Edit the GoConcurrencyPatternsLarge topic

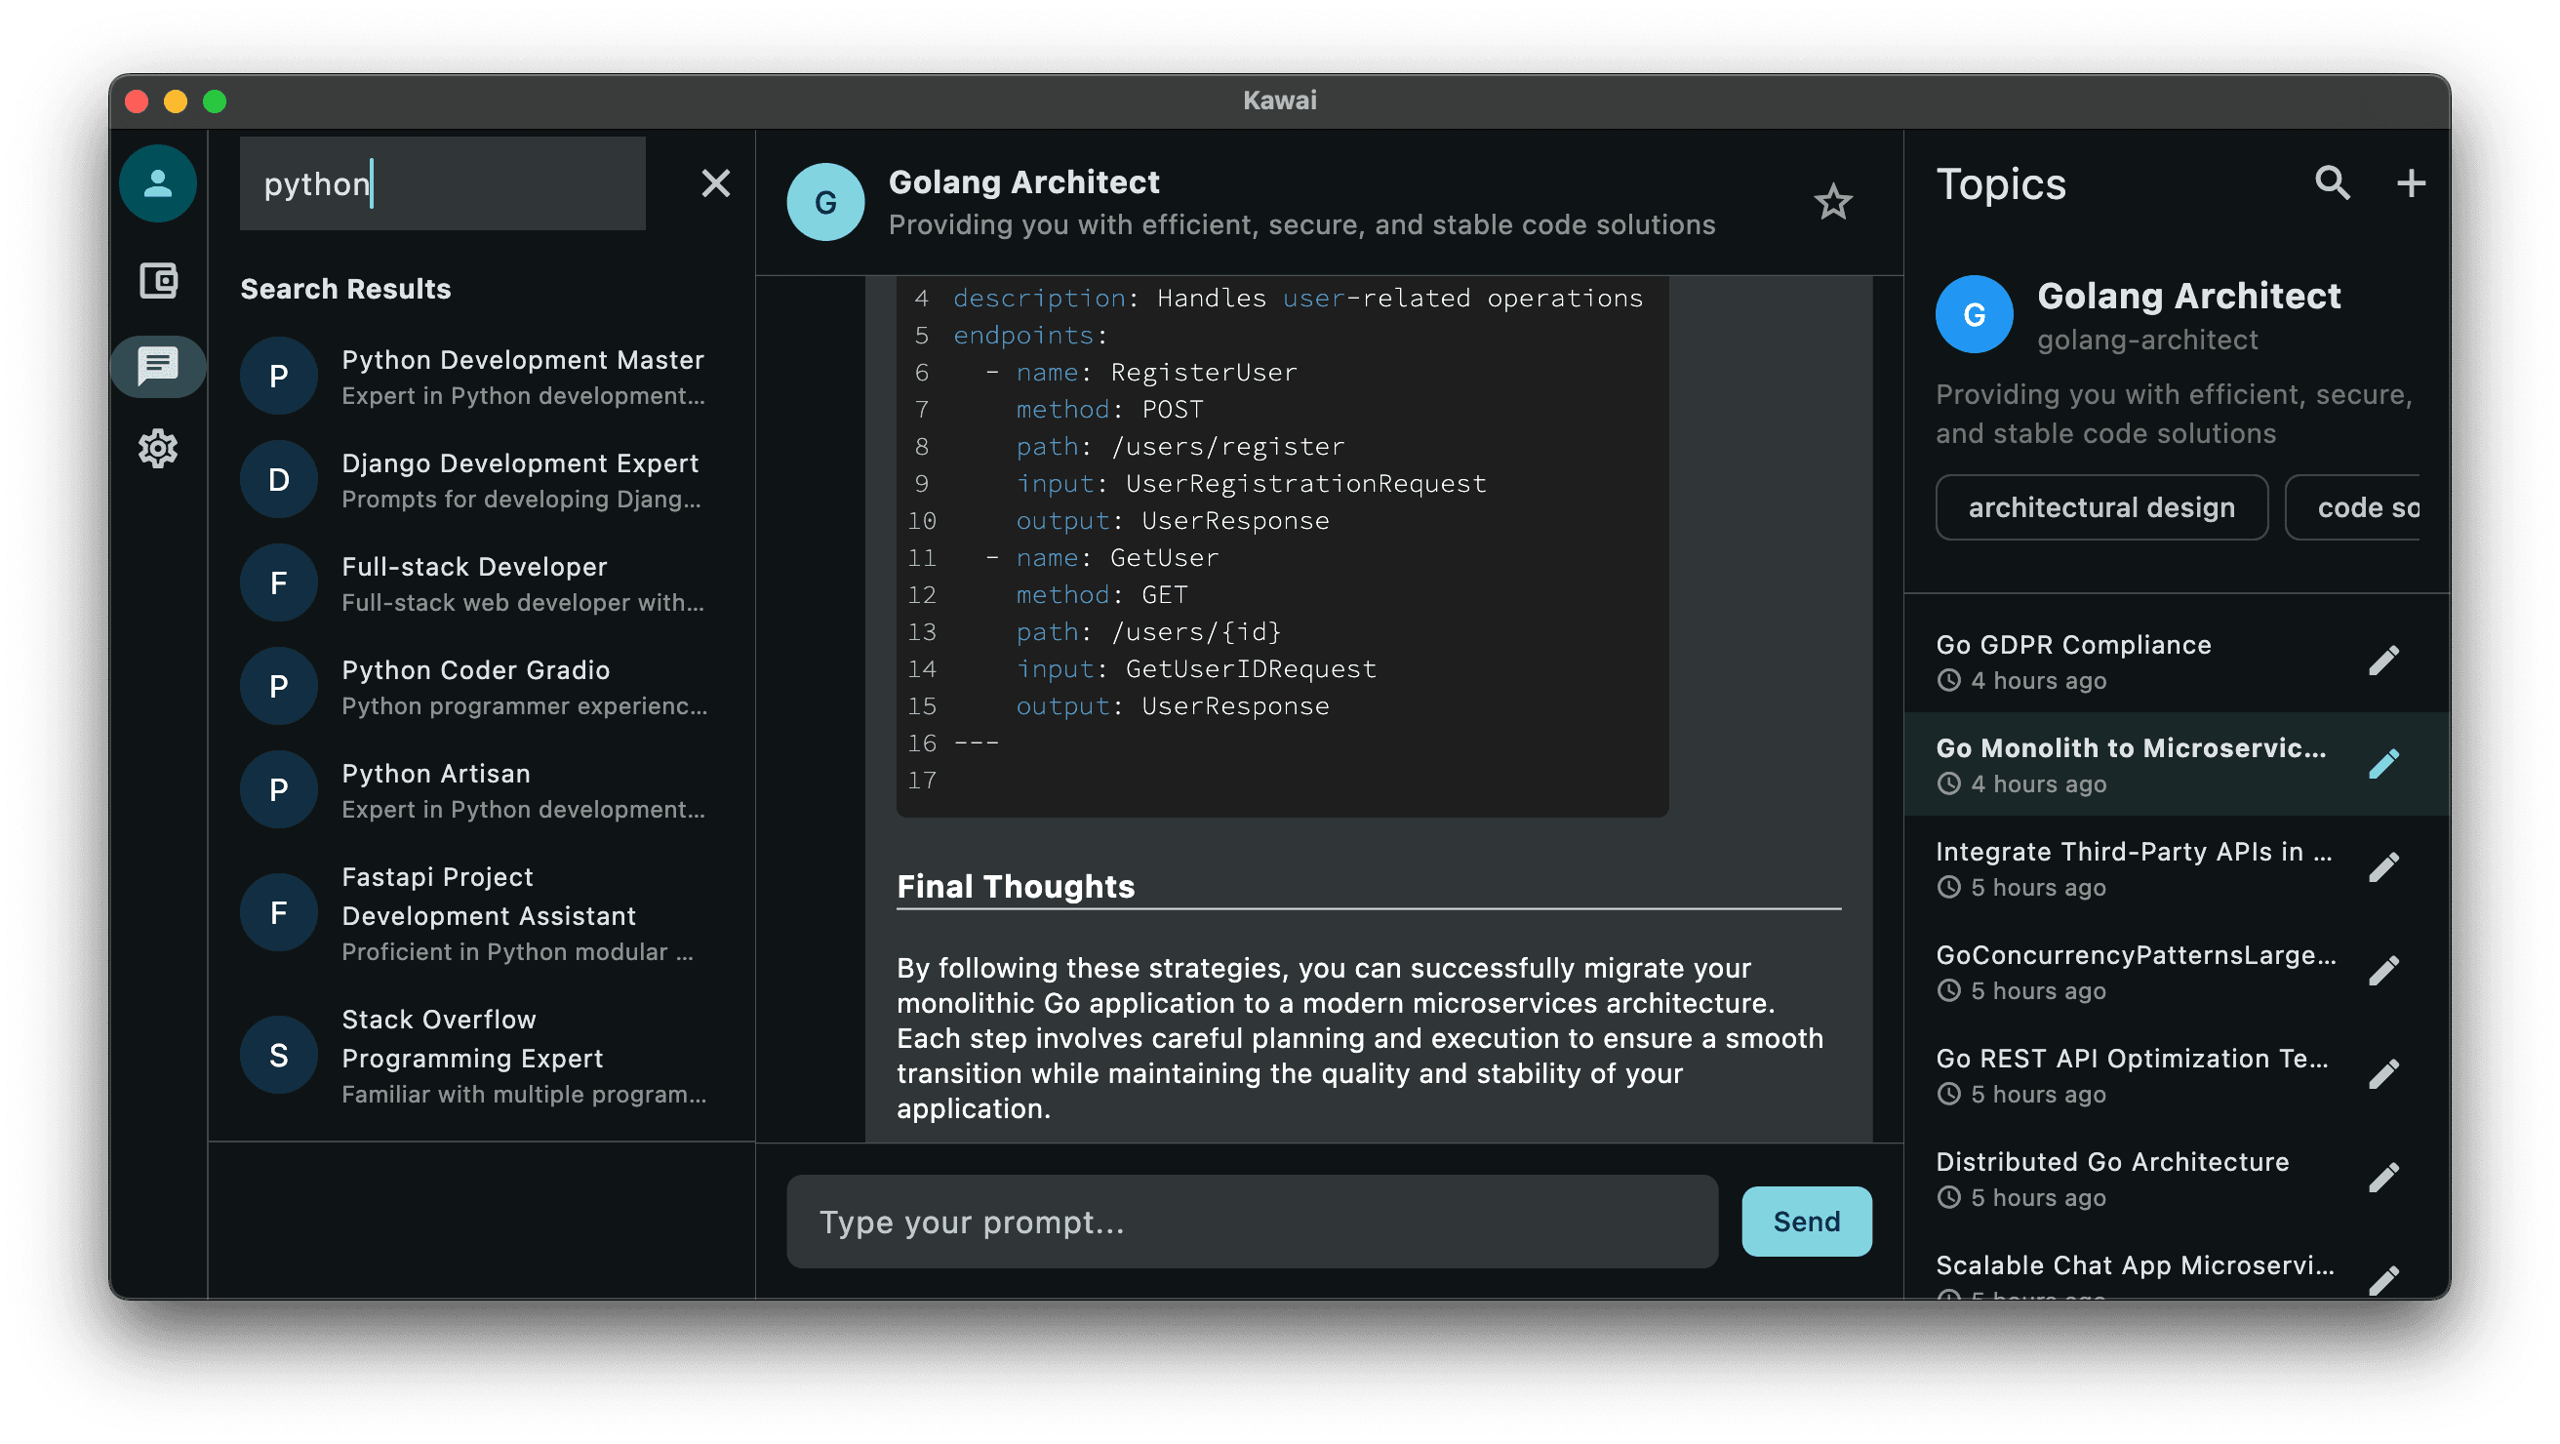coord(2384,971)
